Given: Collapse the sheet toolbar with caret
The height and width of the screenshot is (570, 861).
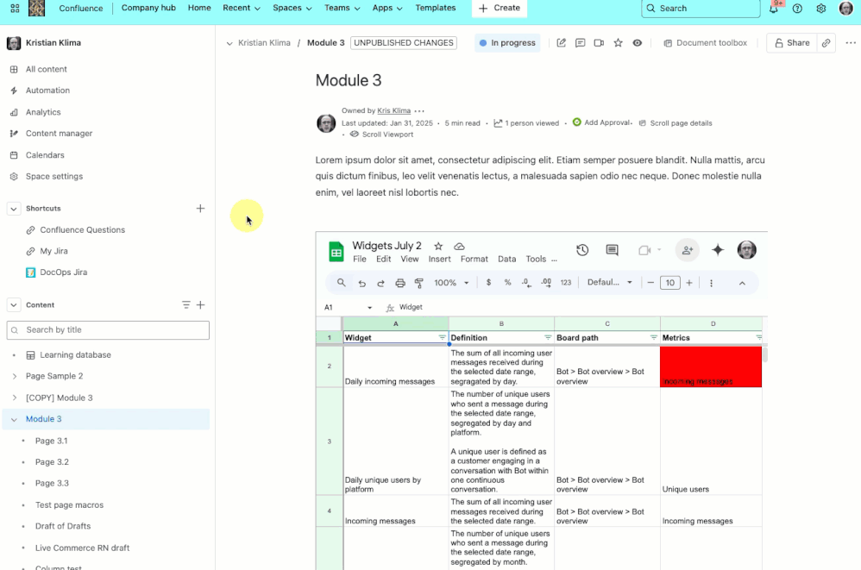Looking at the screenshot, I should pyautogui.click(x=742, y=283).
